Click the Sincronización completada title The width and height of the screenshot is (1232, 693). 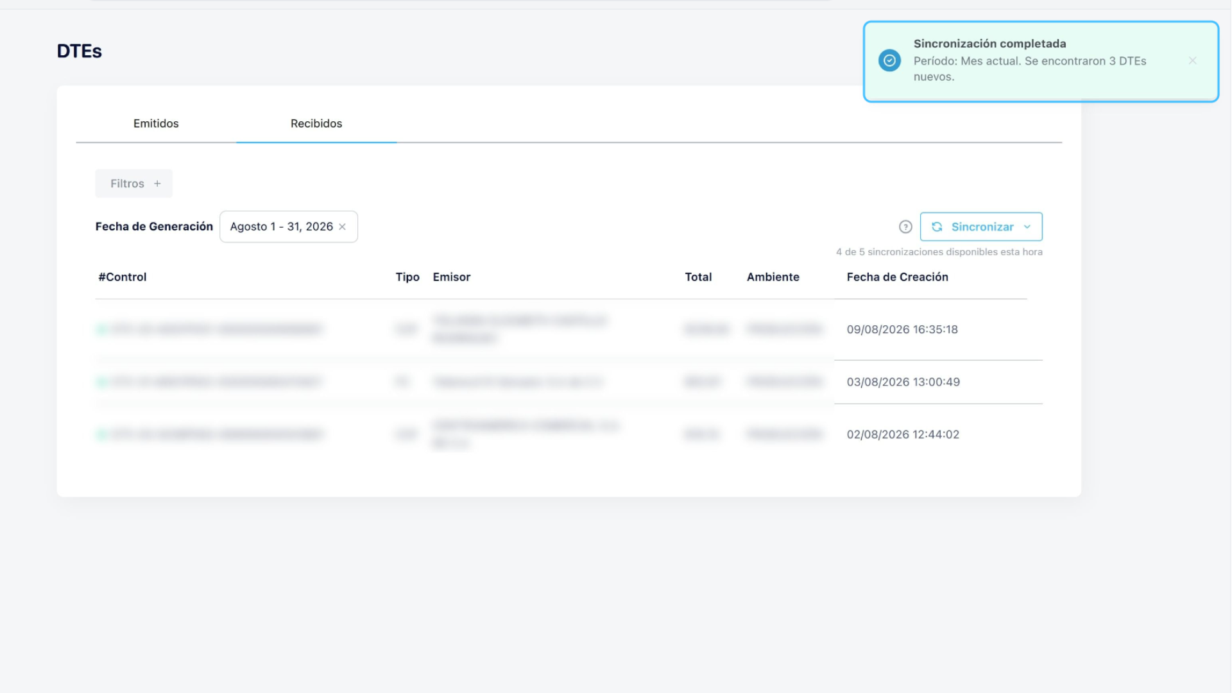coord(990,44)
